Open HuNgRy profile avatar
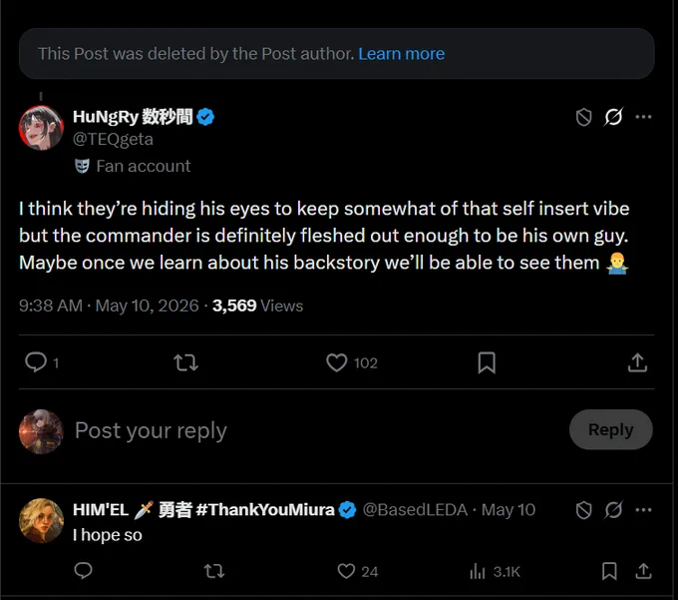678x600 pixels. tap(42, 128)
